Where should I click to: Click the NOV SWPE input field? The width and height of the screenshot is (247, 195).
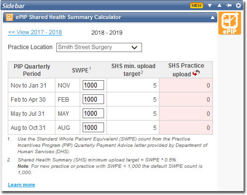pyautogui.click(x=93, y=85)
